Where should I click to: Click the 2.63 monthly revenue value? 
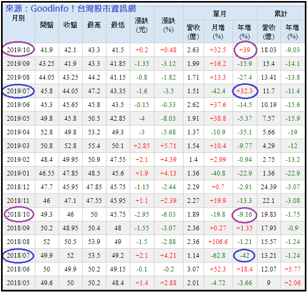click(x=193, y=50)
